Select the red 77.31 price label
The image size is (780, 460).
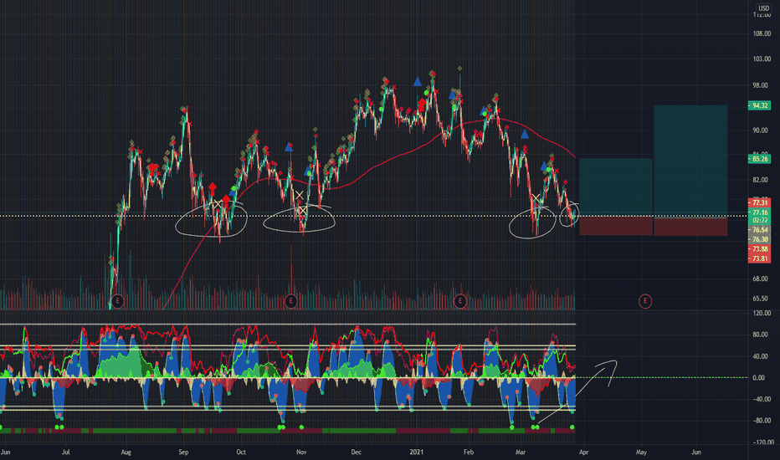[760, 203]
